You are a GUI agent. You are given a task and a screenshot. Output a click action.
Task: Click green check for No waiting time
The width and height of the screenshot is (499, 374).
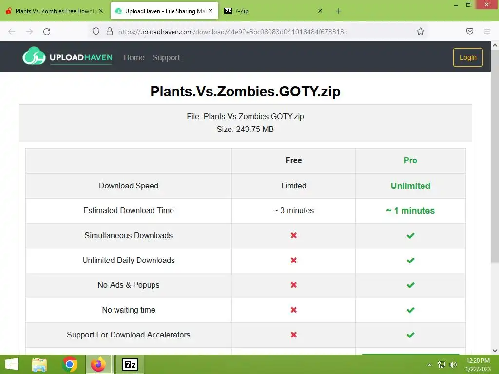(410, 310)
